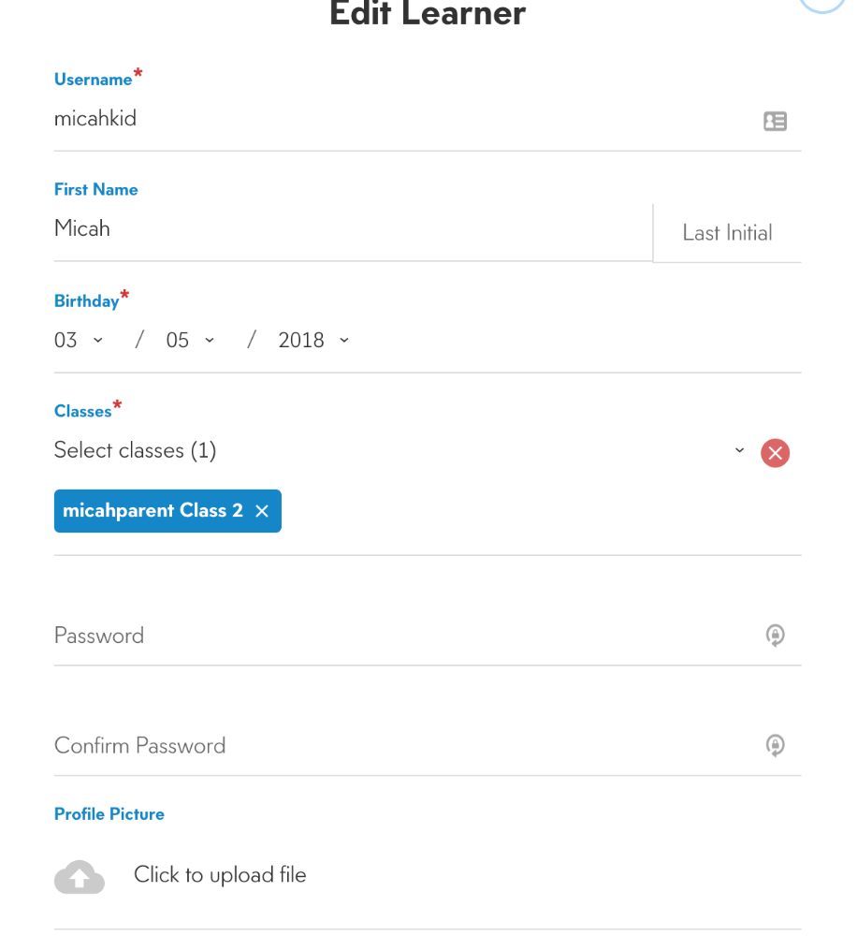Click the lock icon in Confirm Password field
Screen dimensions: 857x936
point(775,746)
